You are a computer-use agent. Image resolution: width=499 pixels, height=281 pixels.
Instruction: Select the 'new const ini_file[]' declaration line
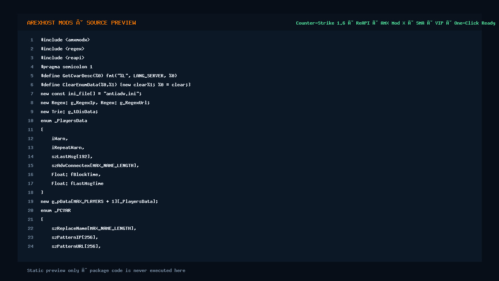[91, 94]
